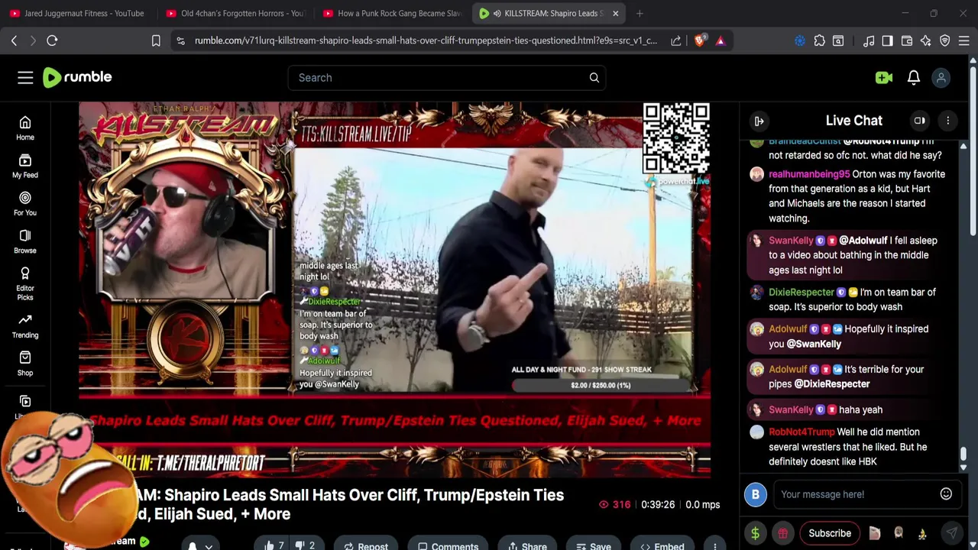Image resolution: width=978 pixels, height=550 pixels.
Task: Open the notifications bell
Action: coord(913,77)
